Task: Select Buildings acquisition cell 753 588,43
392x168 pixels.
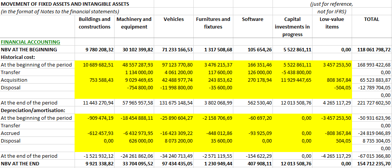Action: tap(99, 80)
